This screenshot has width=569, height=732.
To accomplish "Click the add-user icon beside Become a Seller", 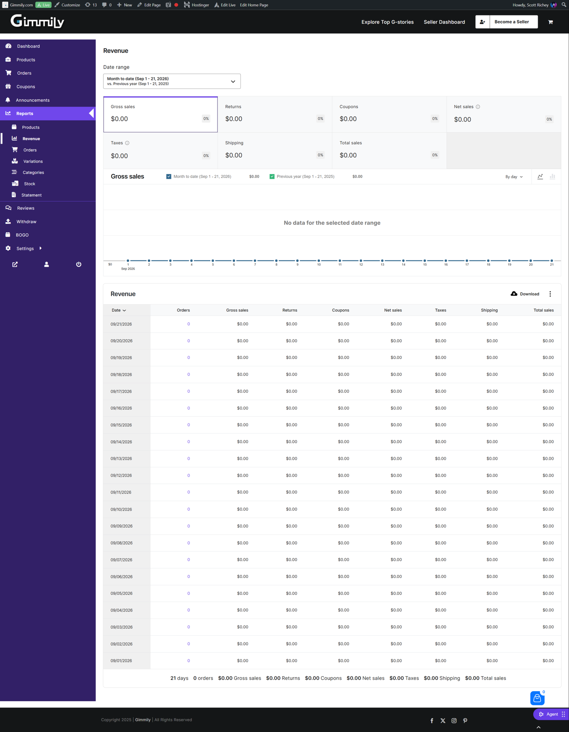I will click(x=483, y=22).
